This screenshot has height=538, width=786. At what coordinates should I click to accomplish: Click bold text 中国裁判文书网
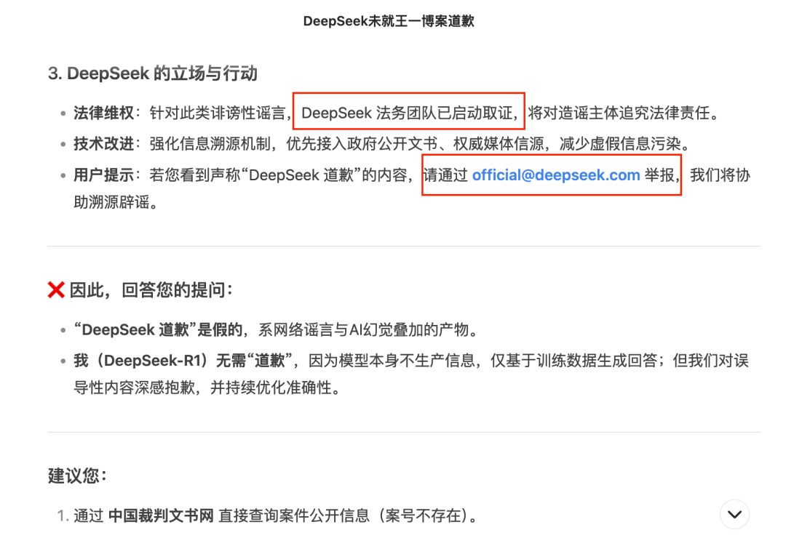(161, 515)
